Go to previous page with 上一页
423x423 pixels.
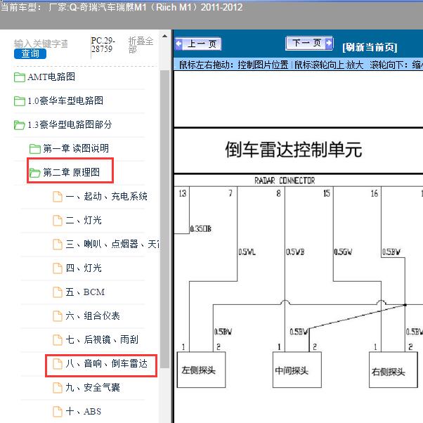(198, 44)
